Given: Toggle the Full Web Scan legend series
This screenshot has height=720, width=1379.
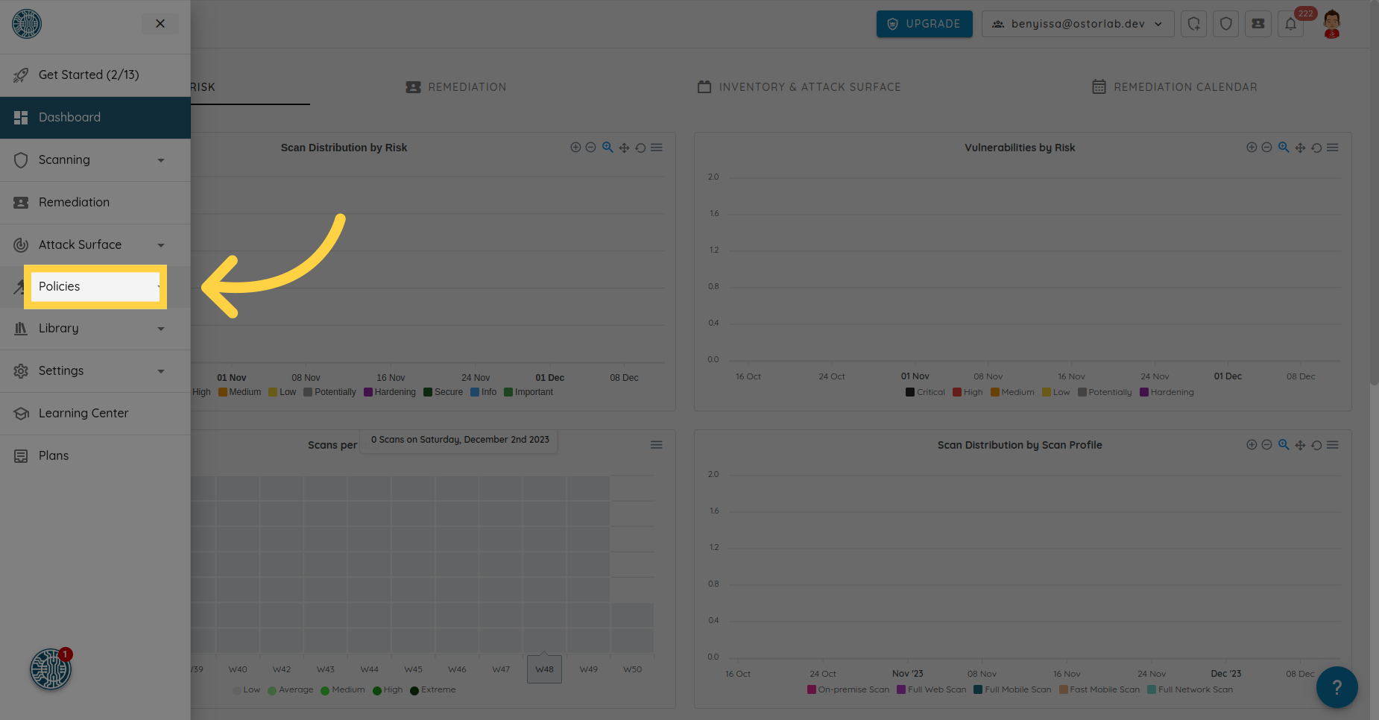Looking at the screenshot, I should click(931, 689).
